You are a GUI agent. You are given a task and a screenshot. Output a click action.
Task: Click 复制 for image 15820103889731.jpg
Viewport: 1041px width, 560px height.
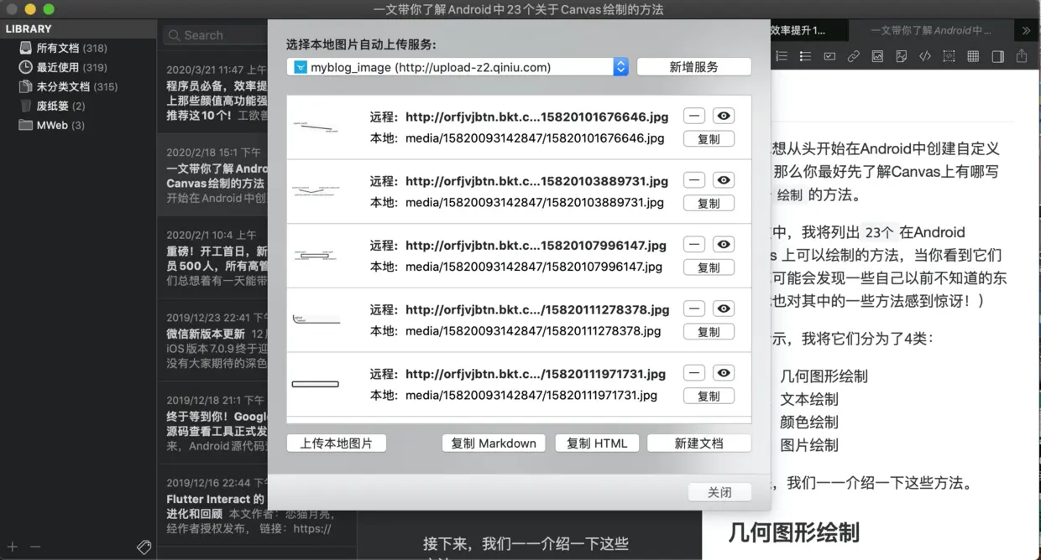709,204
